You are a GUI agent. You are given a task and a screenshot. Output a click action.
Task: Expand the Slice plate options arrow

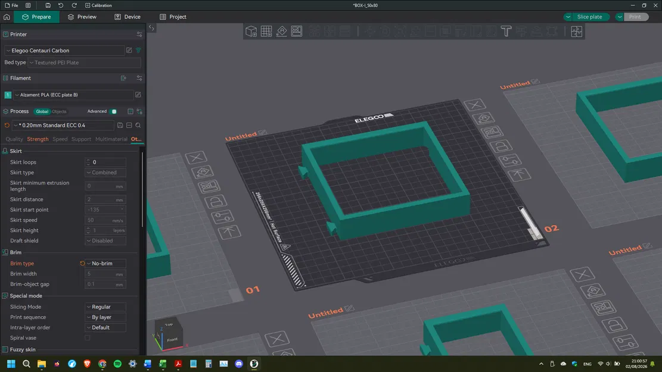point(568,17)
